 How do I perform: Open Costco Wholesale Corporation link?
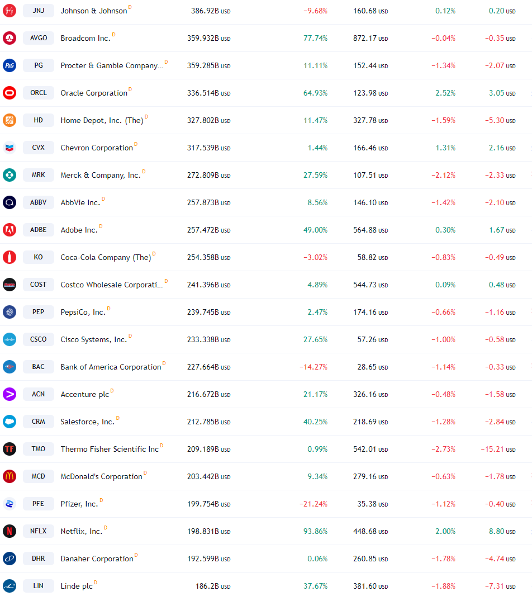112,285
